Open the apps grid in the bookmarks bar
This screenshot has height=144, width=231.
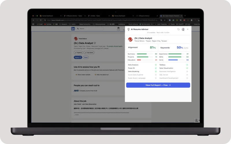(x=33, y=24)
